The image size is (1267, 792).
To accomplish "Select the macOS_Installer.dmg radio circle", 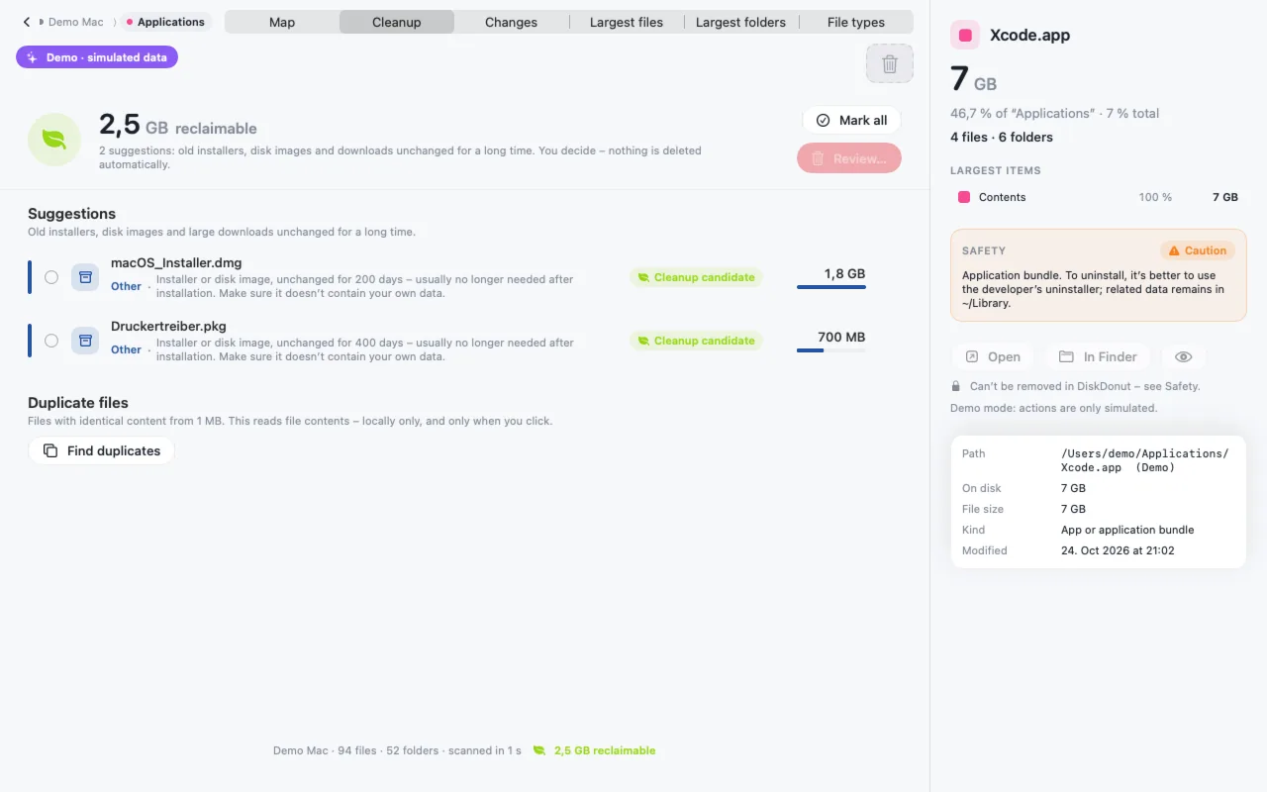I will click(x=51, y=277).
